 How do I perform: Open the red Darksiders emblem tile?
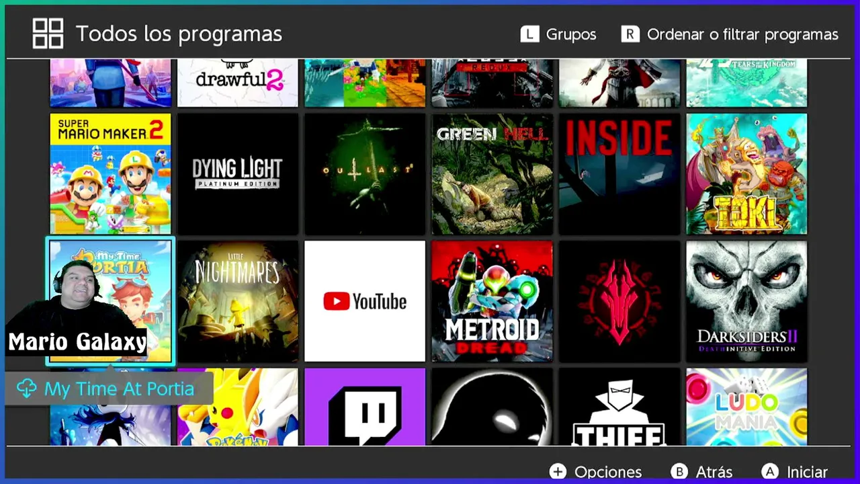619,301
